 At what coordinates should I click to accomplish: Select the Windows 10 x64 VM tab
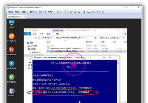point(16,17)
